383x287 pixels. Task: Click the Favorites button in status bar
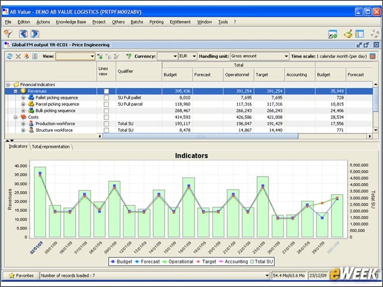(x=21, y=276)
